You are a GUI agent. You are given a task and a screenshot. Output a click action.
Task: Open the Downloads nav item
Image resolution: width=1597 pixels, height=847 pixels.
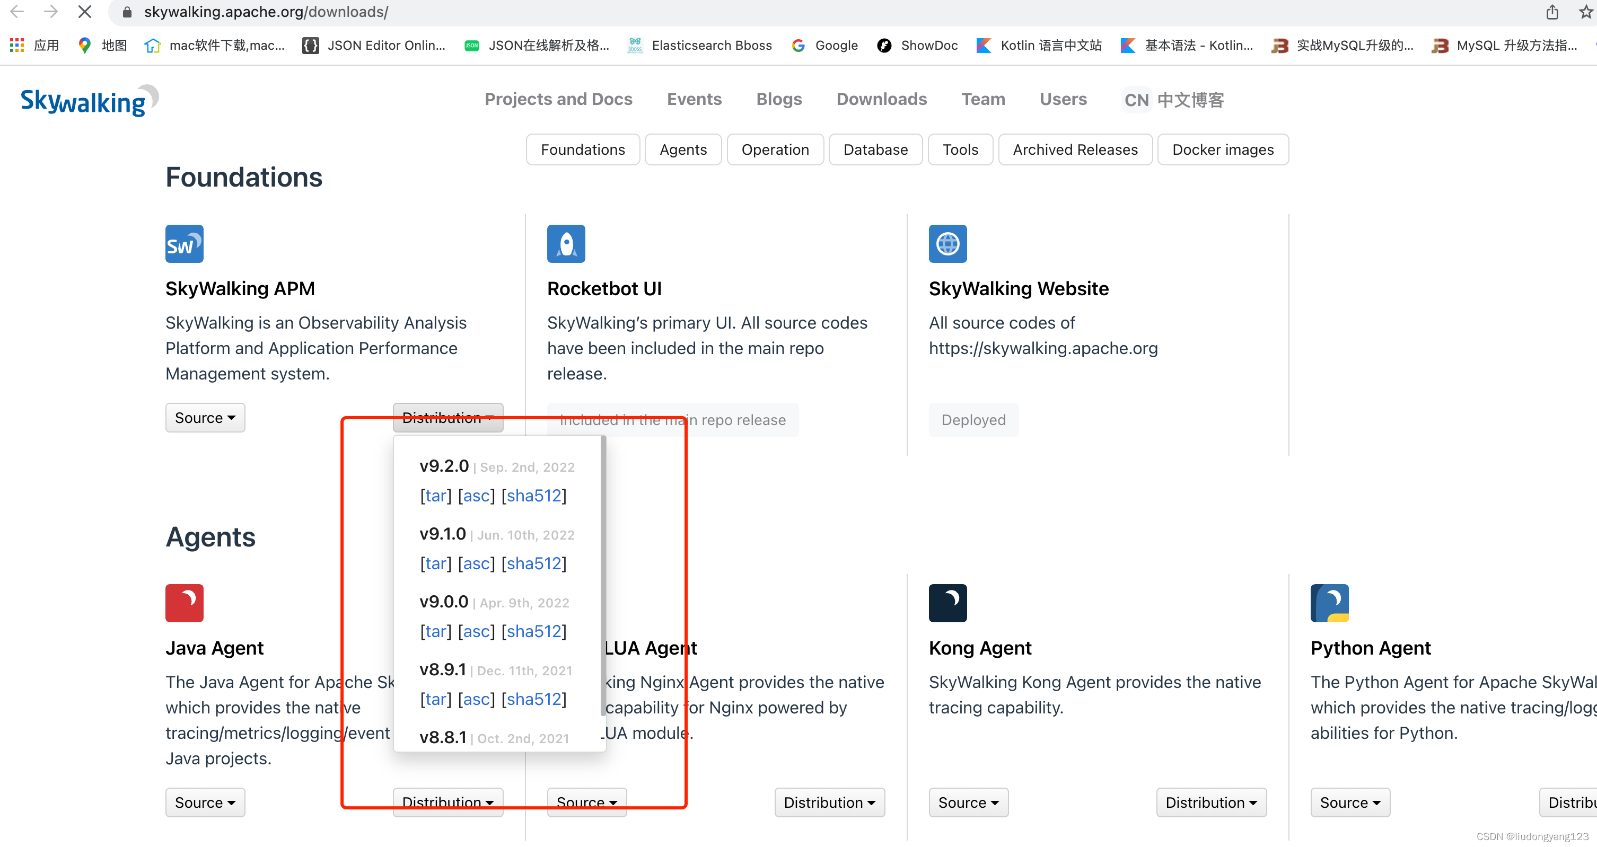tap(882, 99)
